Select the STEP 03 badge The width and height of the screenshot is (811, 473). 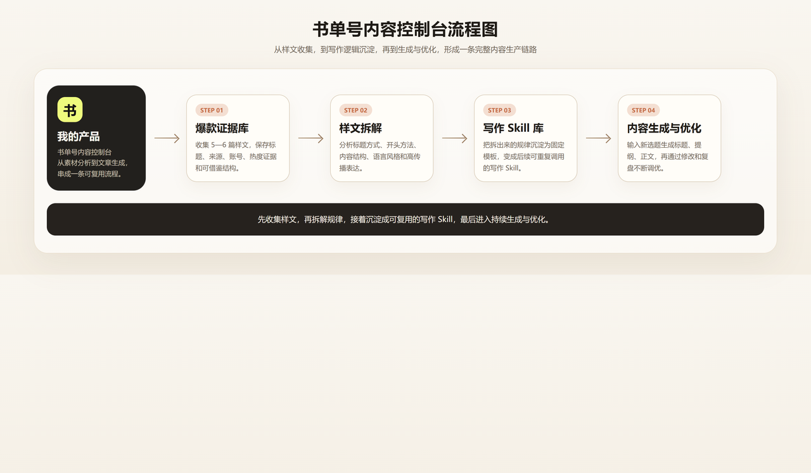click(x=499, y=110)
